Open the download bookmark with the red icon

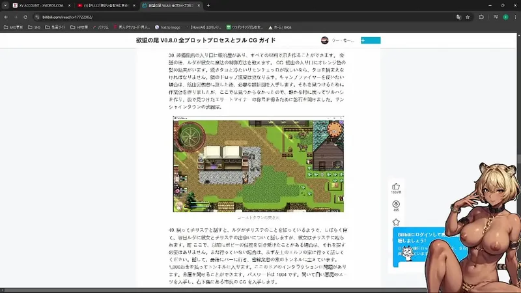[132, 27]
